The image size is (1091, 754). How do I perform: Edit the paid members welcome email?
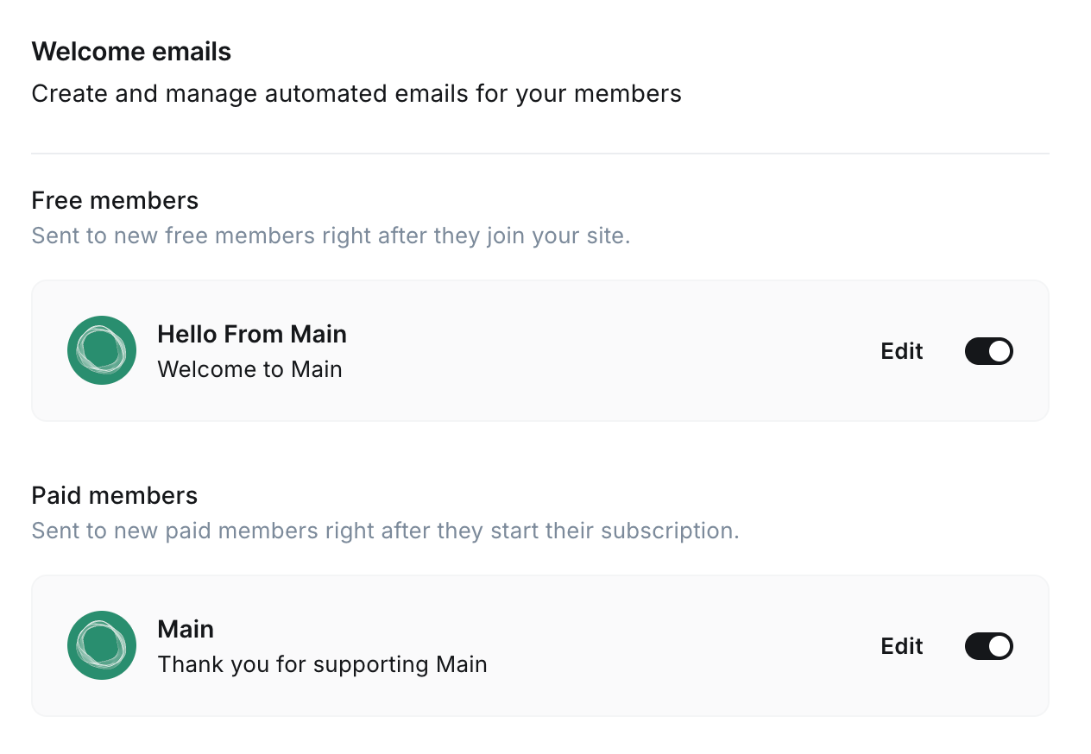(x=901, y=646)
